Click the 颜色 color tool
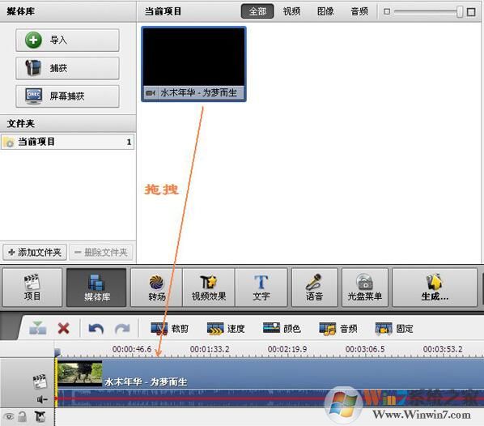 [x=282, y=328]
